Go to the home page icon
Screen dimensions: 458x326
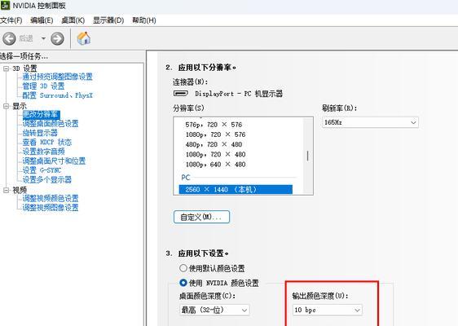(84, 38)
